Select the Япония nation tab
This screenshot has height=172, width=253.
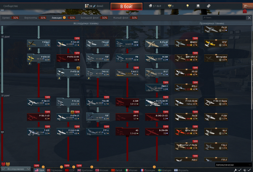pos(102,170)
